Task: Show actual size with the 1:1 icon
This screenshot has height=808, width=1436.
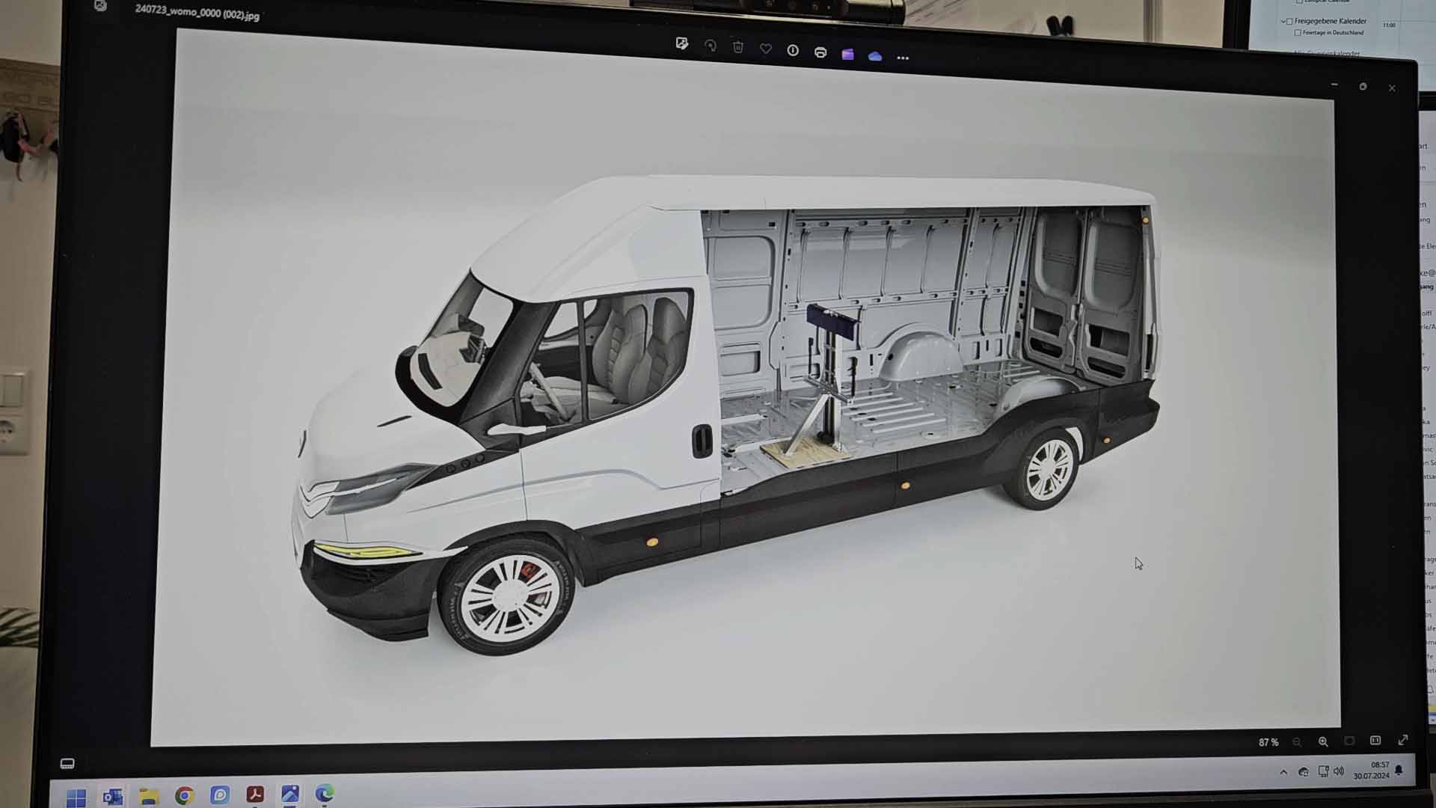Action: click(x=1375, y=740)
